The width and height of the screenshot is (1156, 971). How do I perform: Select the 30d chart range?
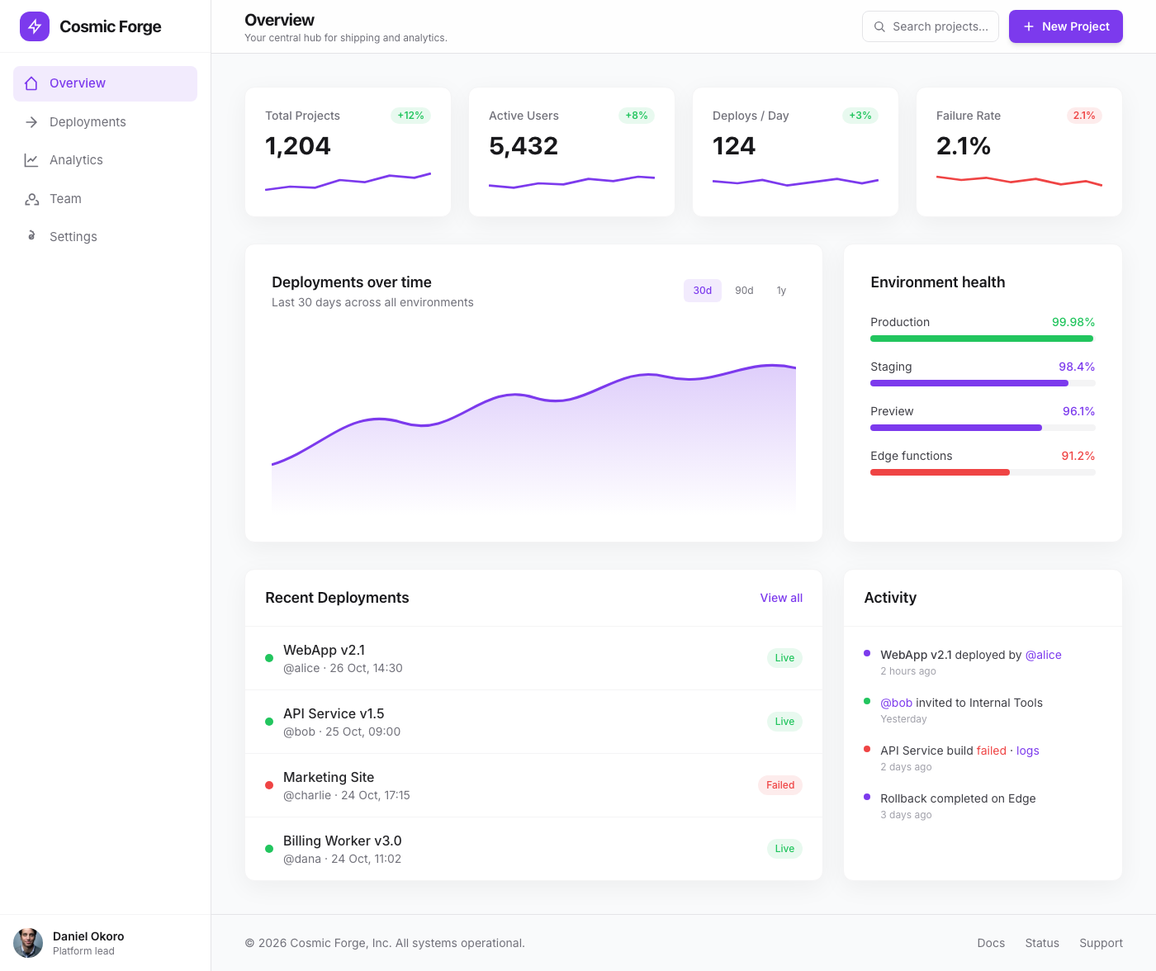coord(703,291)
